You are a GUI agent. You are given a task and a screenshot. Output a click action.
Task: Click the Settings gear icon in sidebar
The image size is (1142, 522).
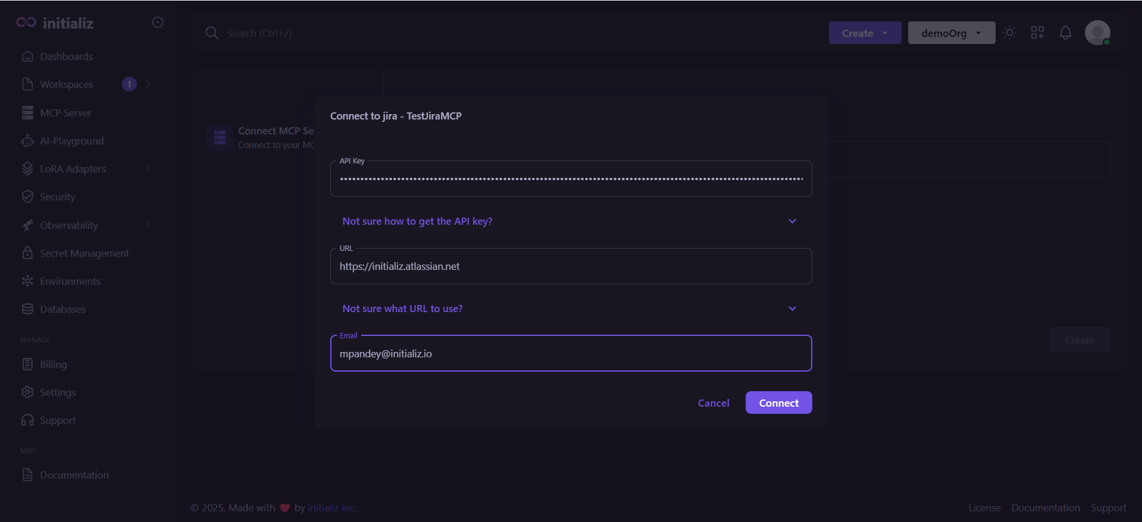pos(27,392)
